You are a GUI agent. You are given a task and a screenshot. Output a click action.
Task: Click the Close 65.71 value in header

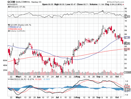(83, 4)
